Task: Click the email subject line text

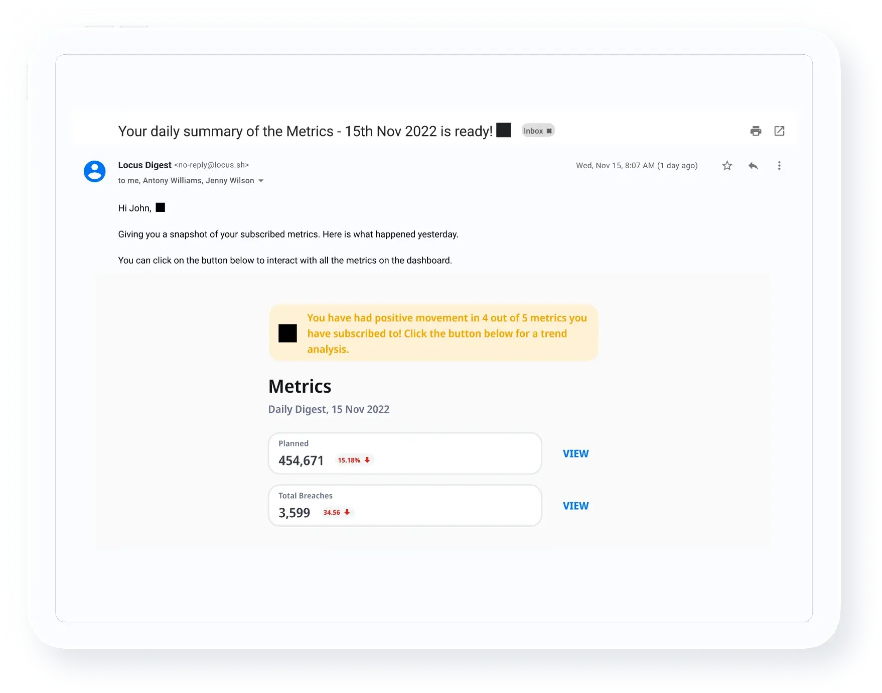Action: coord(305,131)
